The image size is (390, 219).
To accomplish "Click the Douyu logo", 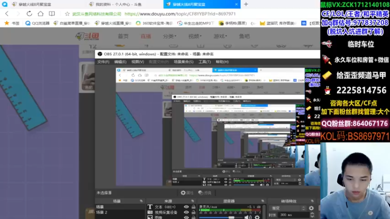I will [87, 36].
